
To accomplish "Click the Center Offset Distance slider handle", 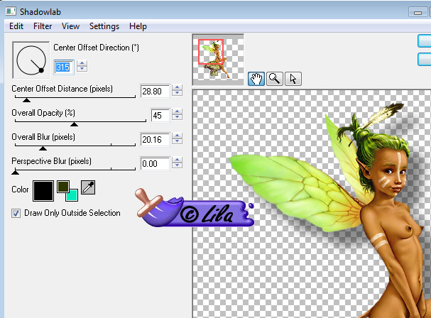I will point(26,100).
